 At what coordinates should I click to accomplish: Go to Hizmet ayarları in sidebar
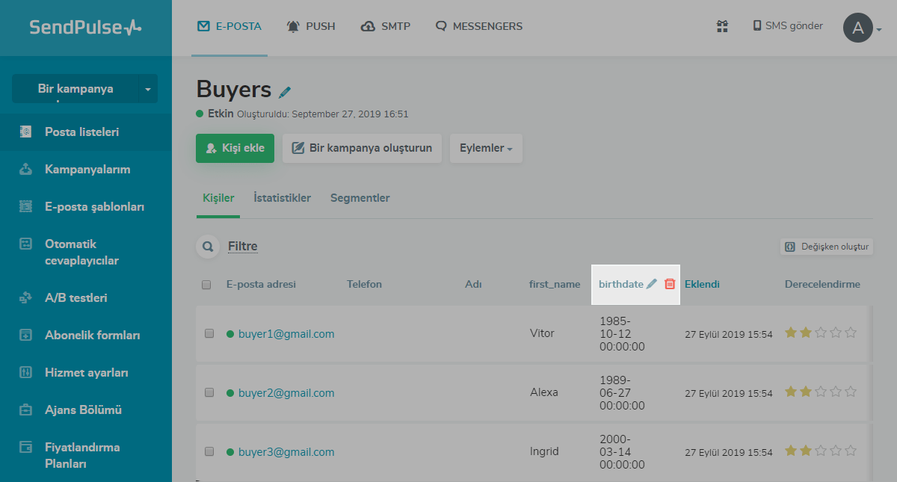pos(87,372)
